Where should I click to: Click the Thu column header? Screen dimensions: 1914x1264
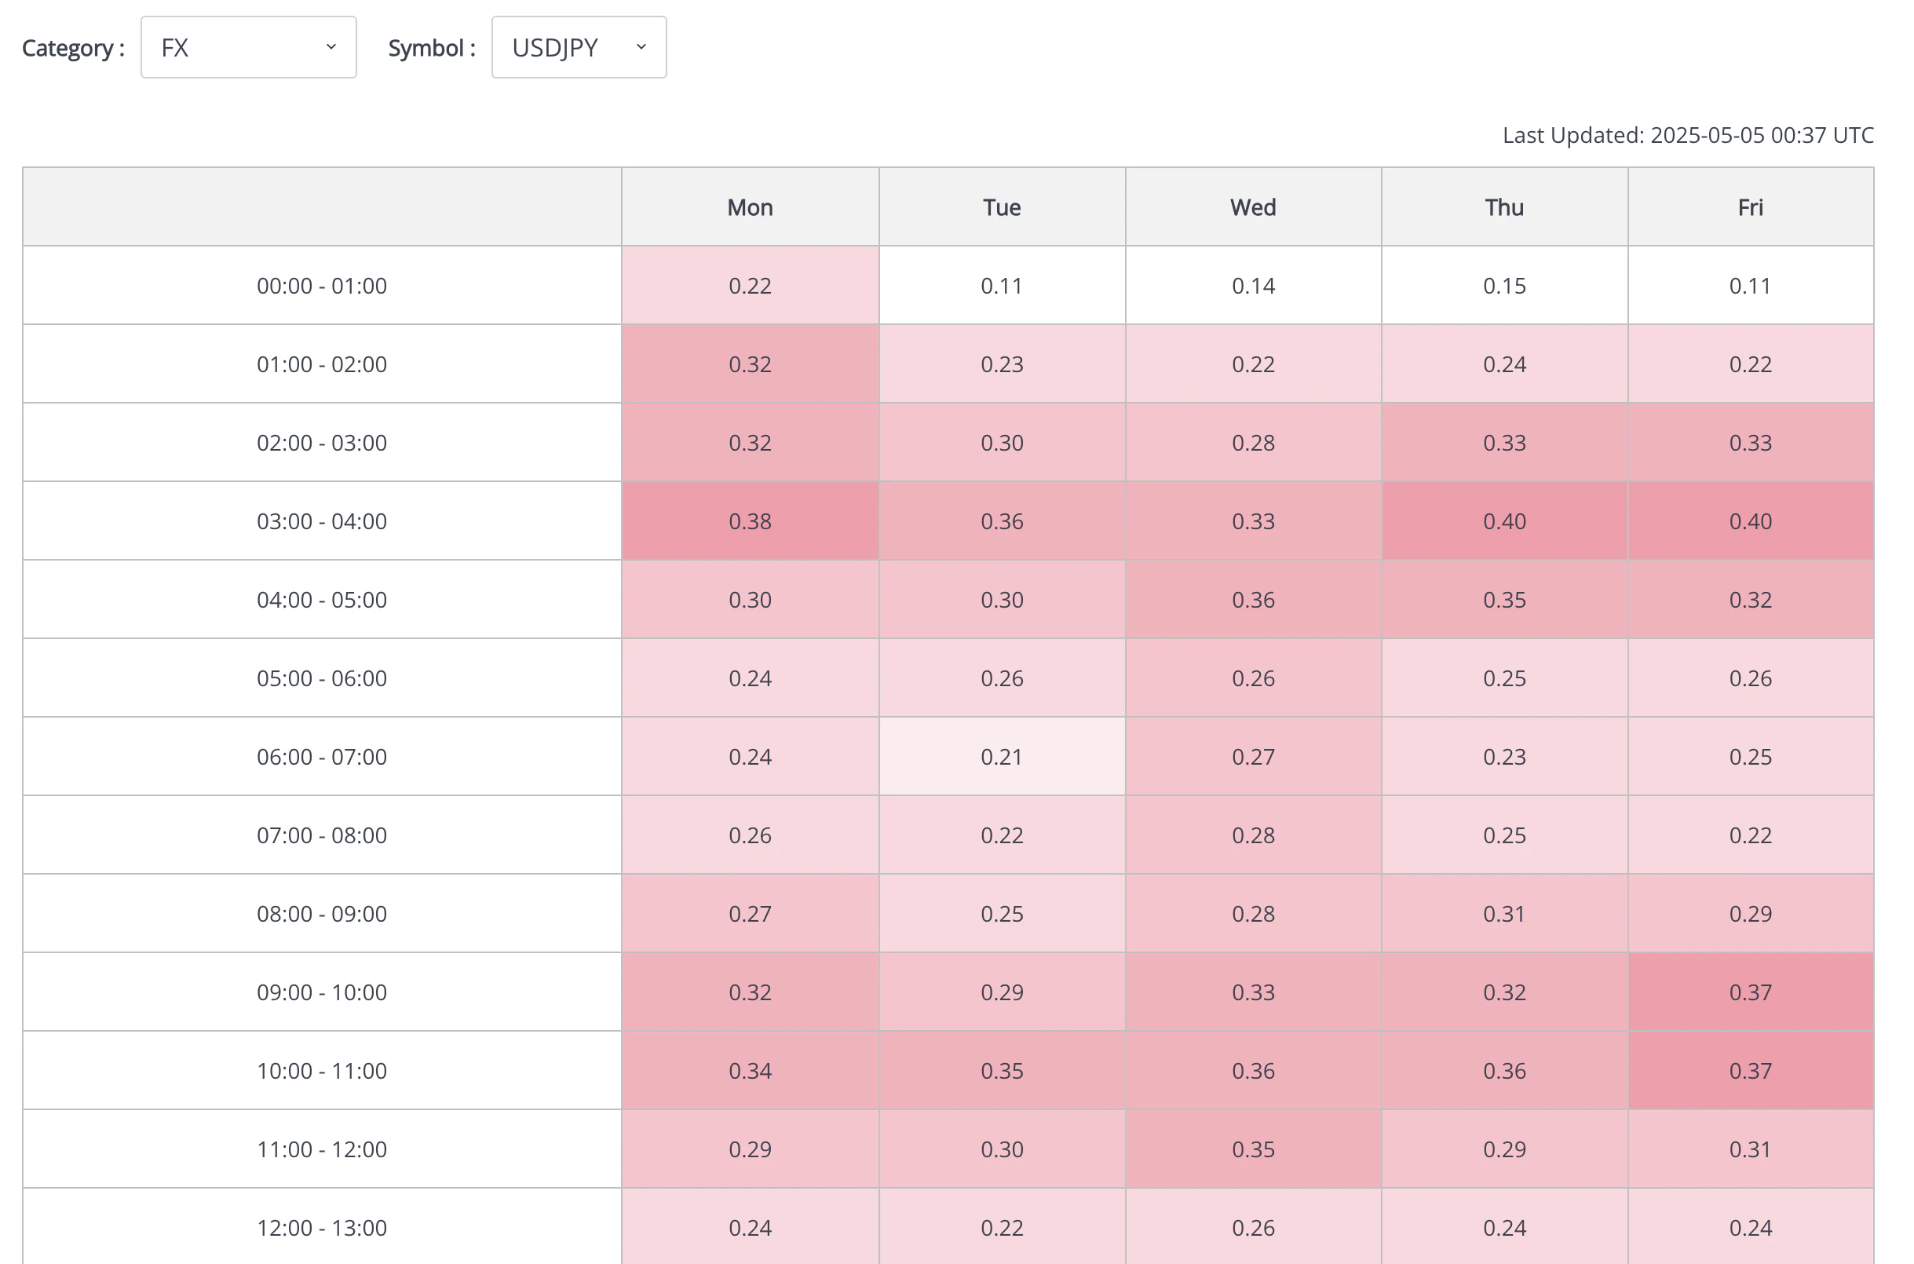click(1503, 207)
